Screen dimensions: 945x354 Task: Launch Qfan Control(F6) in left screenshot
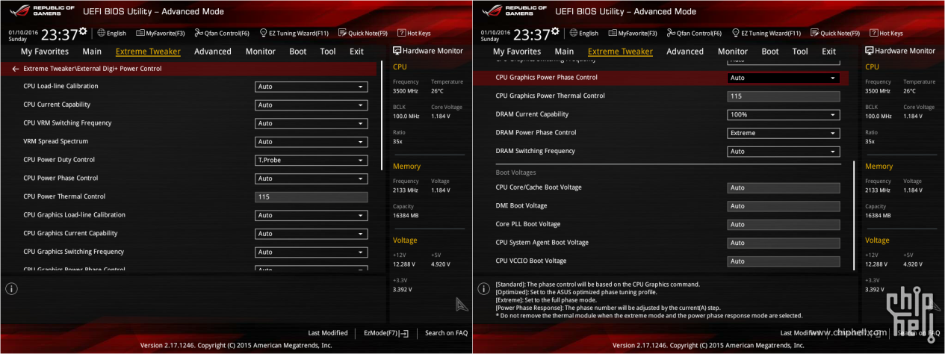(x=222, y=33)
